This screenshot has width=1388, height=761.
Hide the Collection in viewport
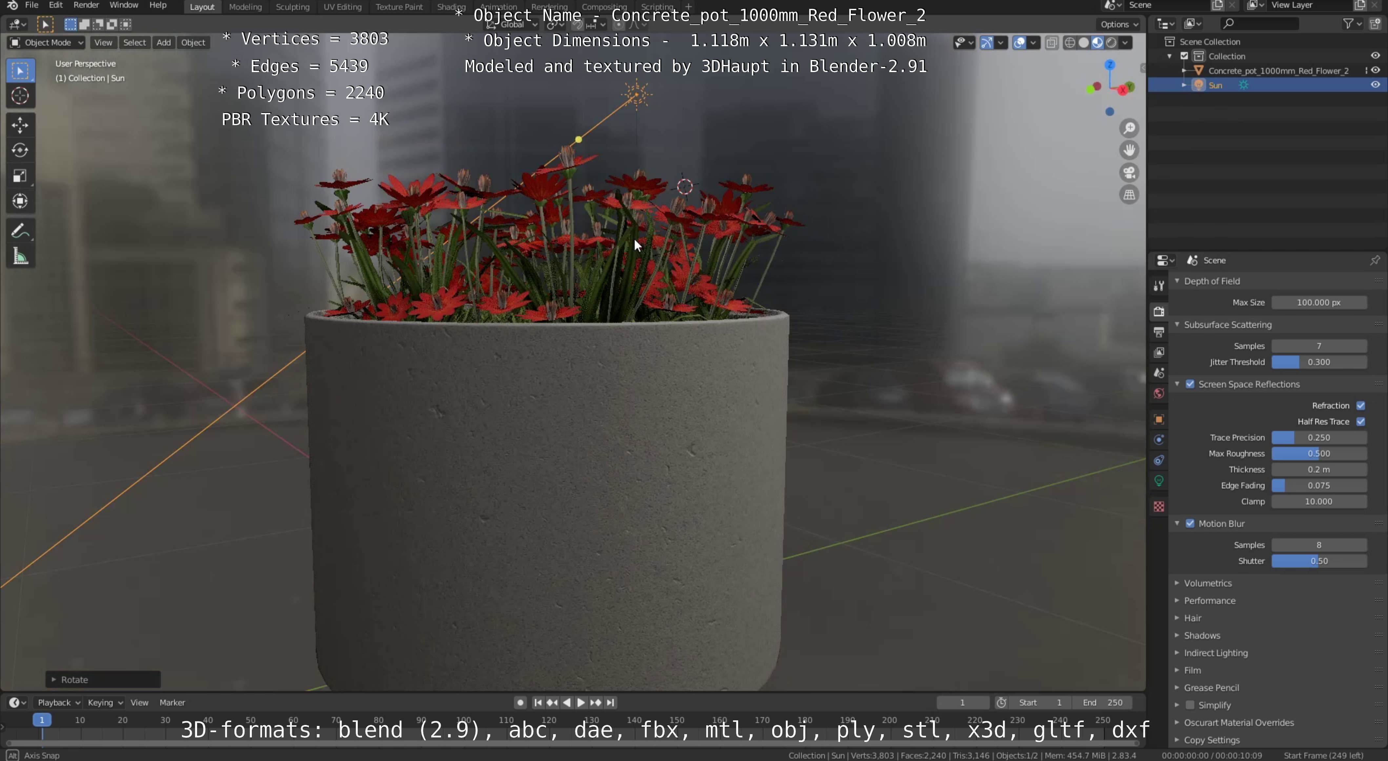tap(1375, 56)
